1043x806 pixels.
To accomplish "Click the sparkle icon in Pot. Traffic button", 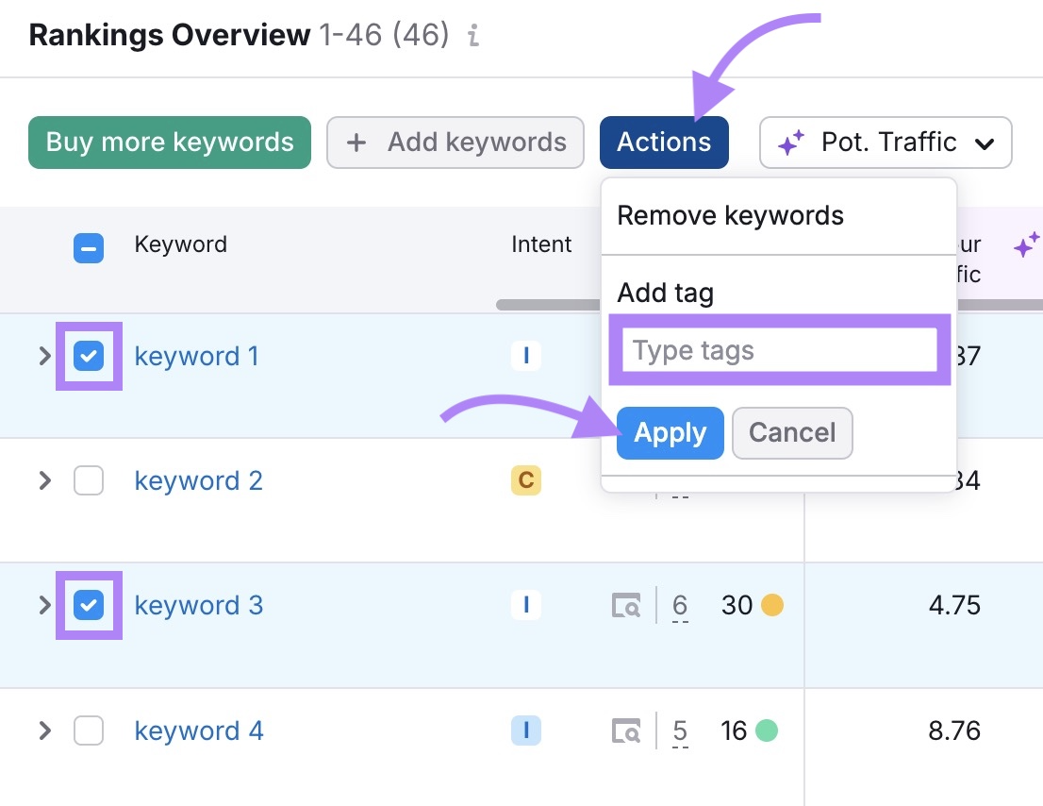I will click(x=790, y=143).
